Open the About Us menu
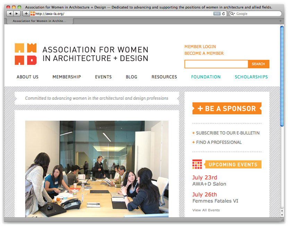The image size is (288, 226). pyautogui.click(x=27, y=77)
